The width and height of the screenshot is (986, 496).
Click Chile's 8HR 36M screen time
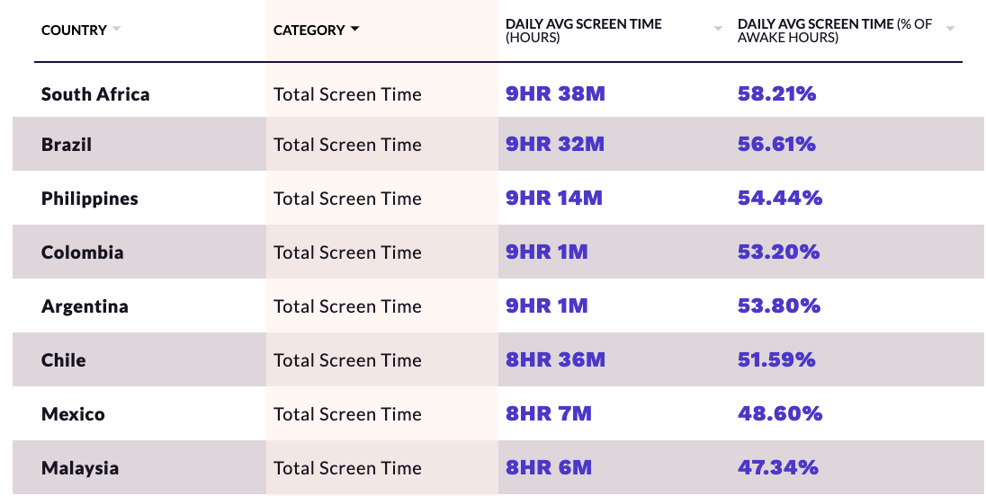(x=555, y=360)
